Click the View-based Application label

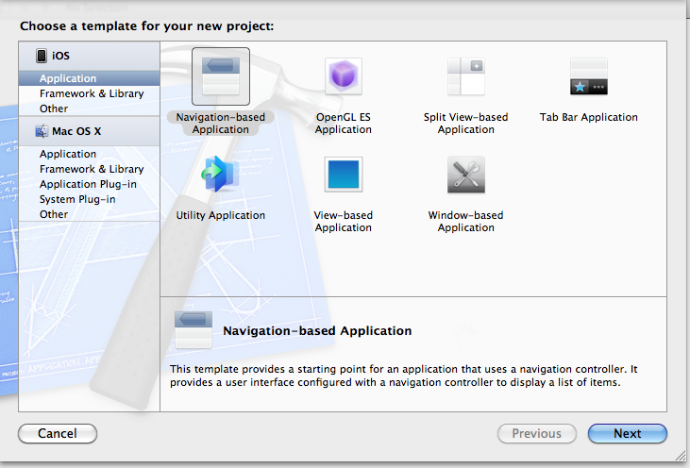pos(344,221)
